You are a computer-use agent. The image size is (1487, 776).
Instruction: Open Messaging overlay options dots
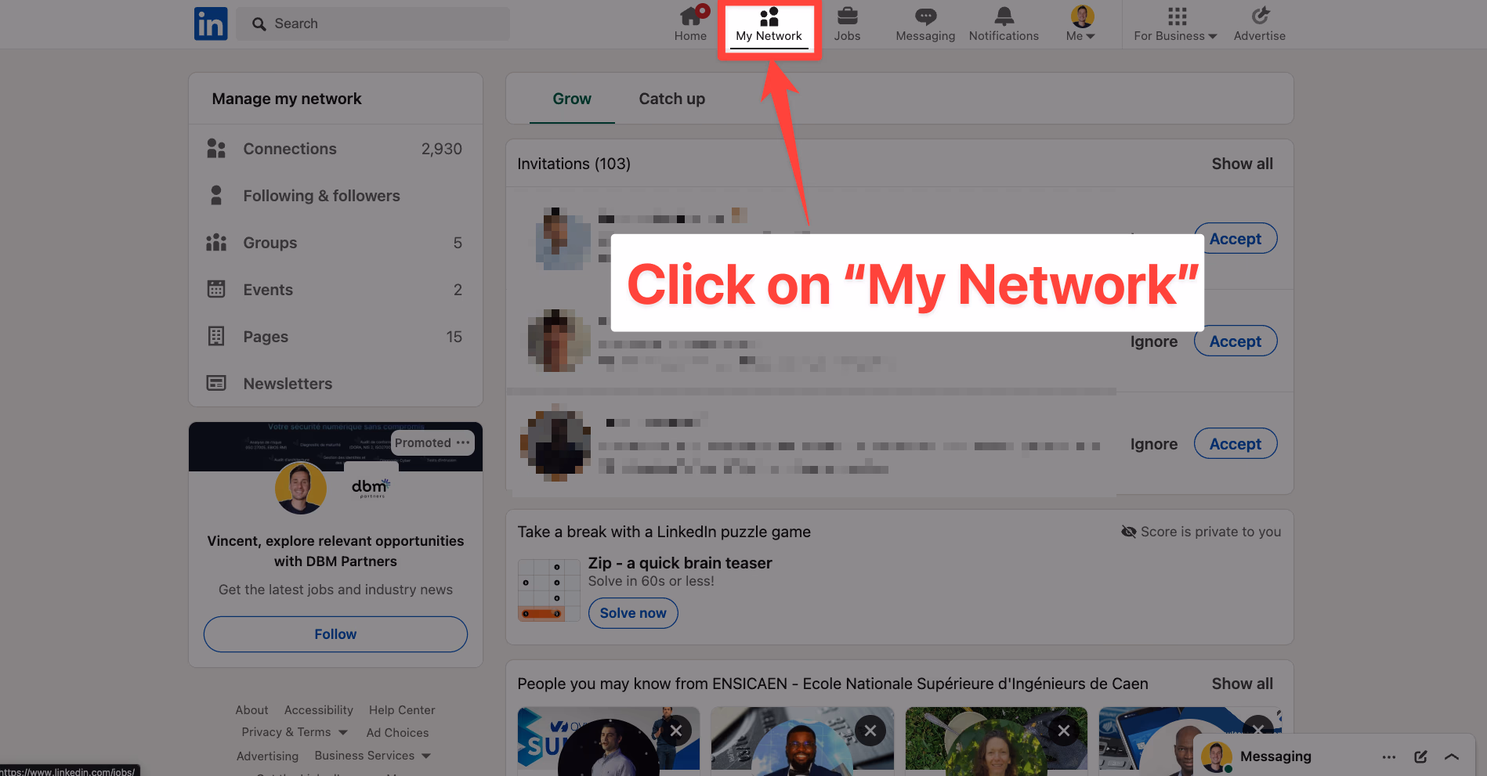(1389, 756)
